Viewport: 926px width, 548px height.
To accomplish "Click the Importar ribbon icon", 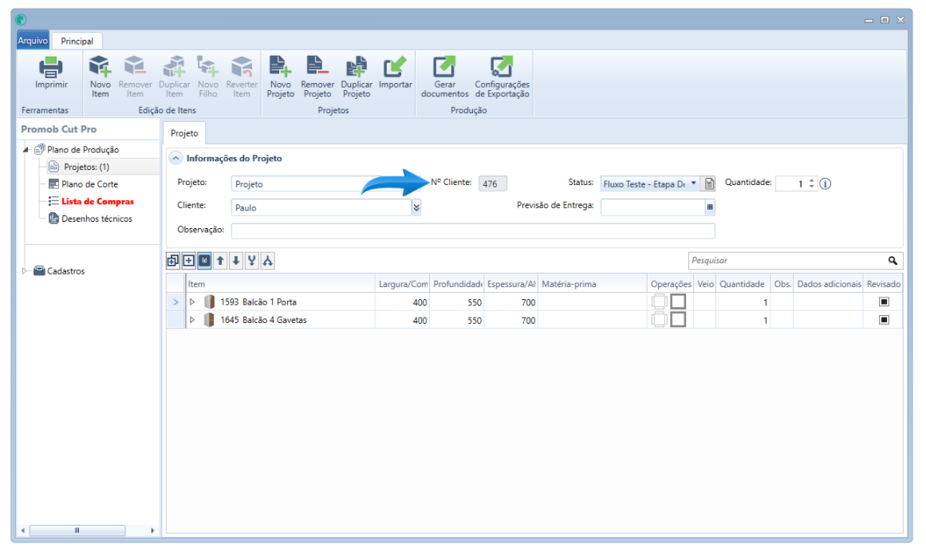I will click(395, 67).
